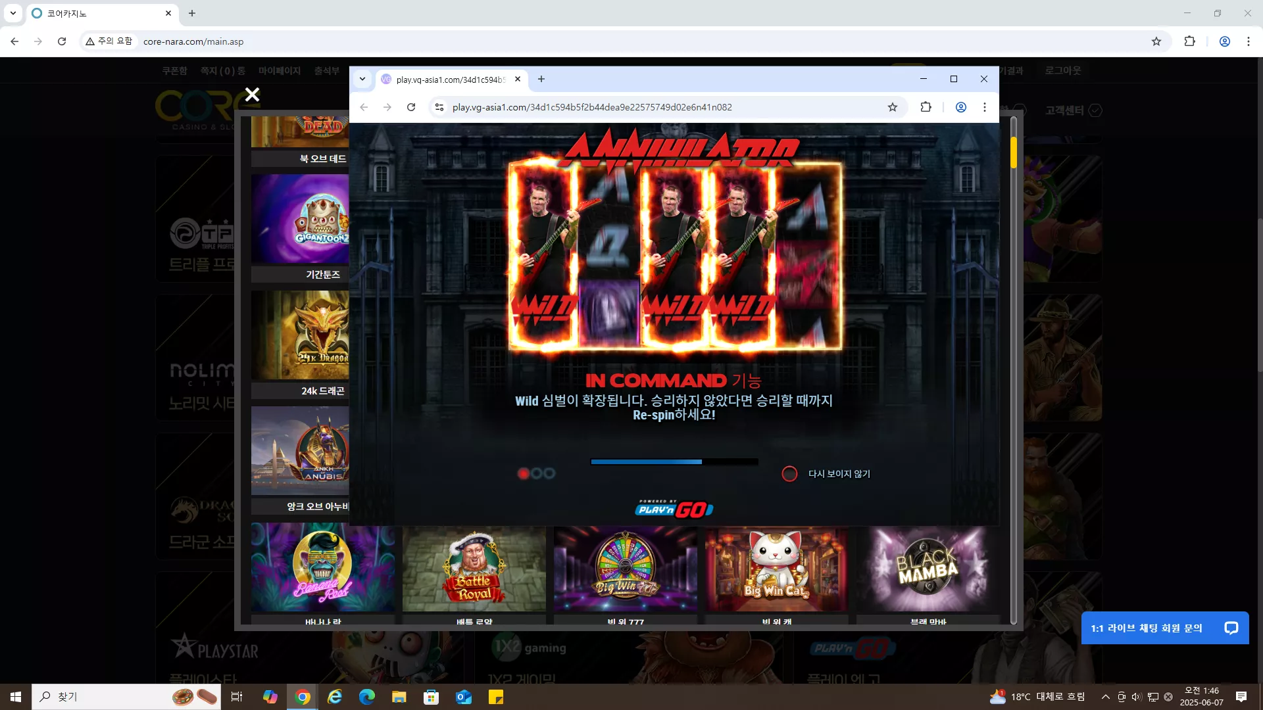Open Task View on the taskbar
The image size is (1263, 710).
click(x=237, y=697)
